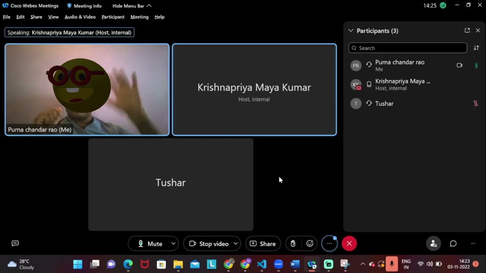This screenshot has width=486, height=273.
Task: Select Purna chandar rao in participants list
Action: point(415,65)
